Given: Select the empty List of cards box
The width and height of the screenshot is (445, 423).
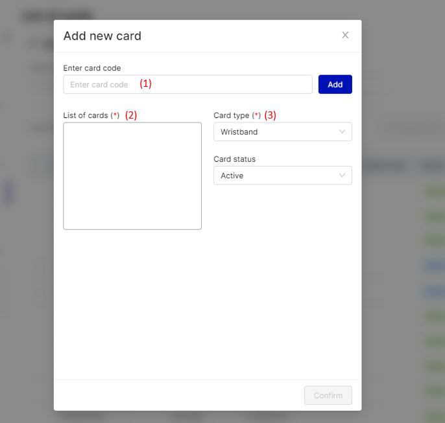Looking at the screenshot, I should pyautogui.click(x=132, y=176).
